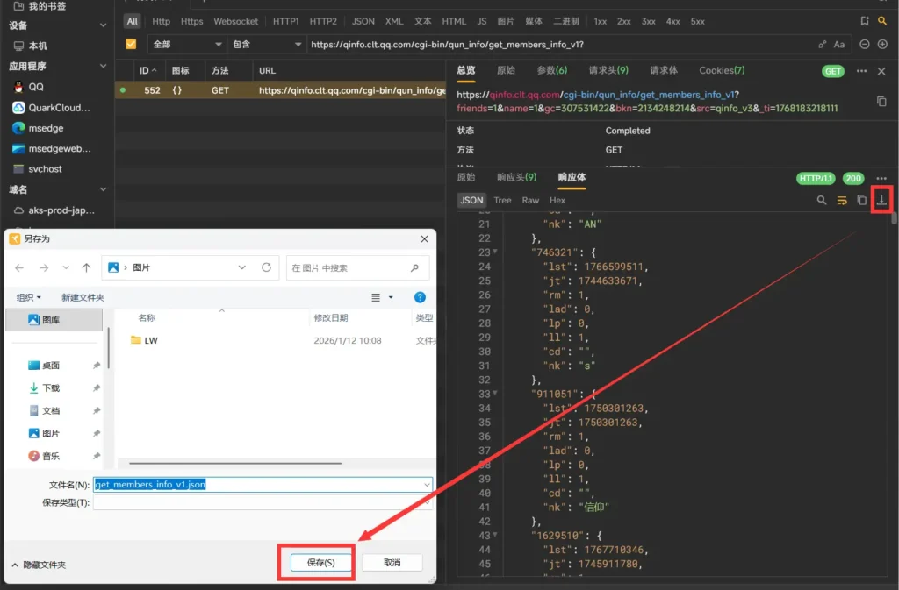The height and width of the screenshot is (590, 899).
Task: Toggle the case-sensitive Aa option
Action: pos(839,44)
